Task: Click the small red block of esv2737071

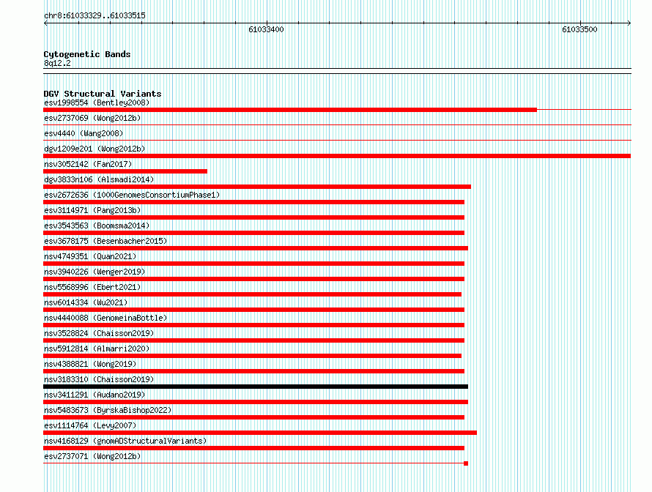Action: coord(466,463)
